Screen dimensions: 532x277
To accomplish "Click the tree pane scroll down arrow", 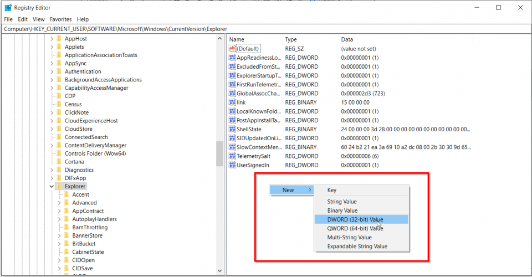I will 219,270.
